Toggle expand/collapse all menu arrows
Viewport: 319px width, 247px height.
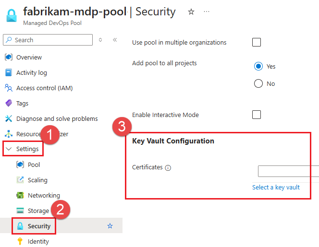pyautogui.click(x=100, y=40)
